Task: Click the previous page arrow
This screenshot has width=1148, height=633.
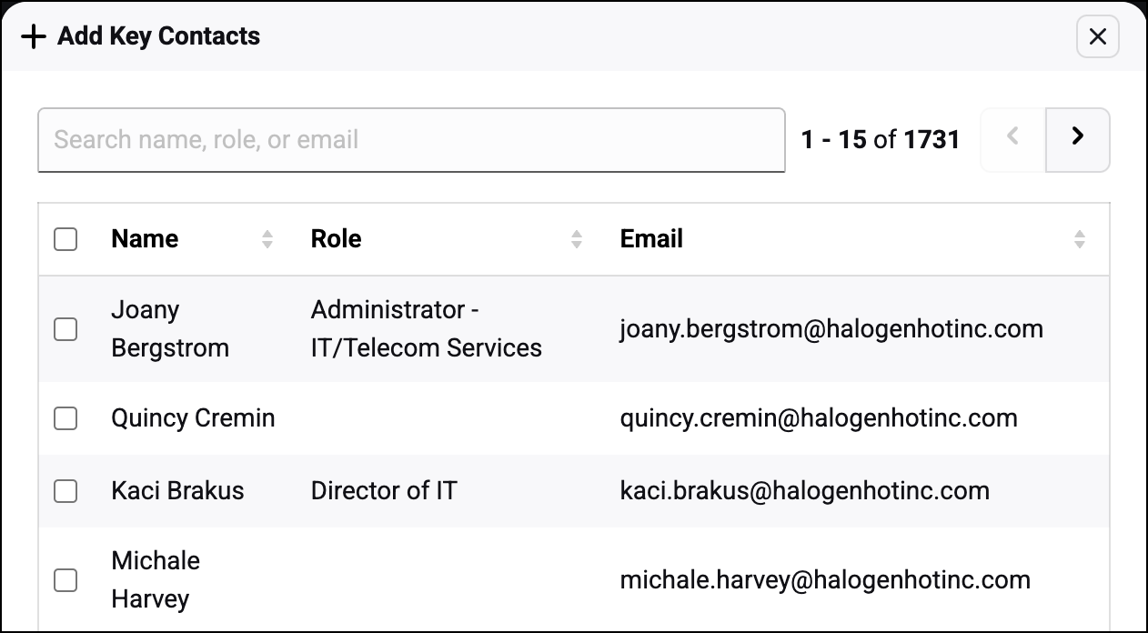Action: (x=1013, y=140)
